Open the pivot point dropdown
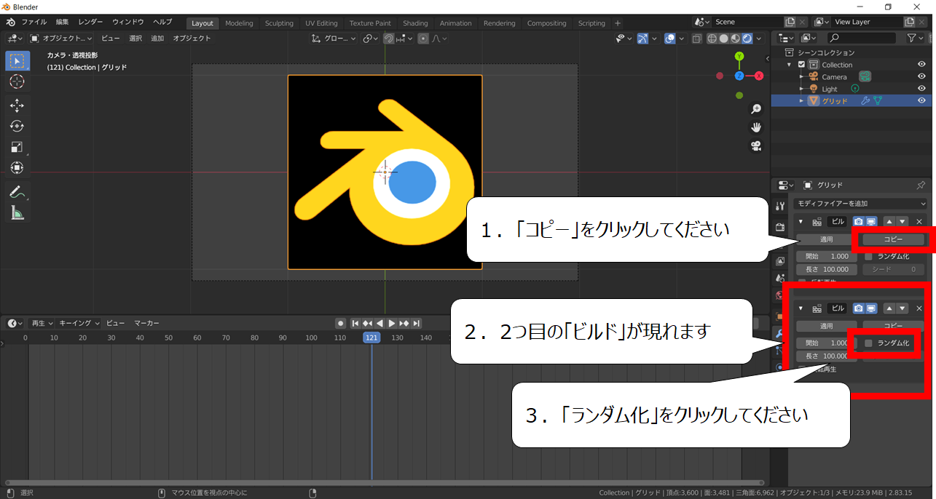Screen dimensions: 936x499 [371, 39]
